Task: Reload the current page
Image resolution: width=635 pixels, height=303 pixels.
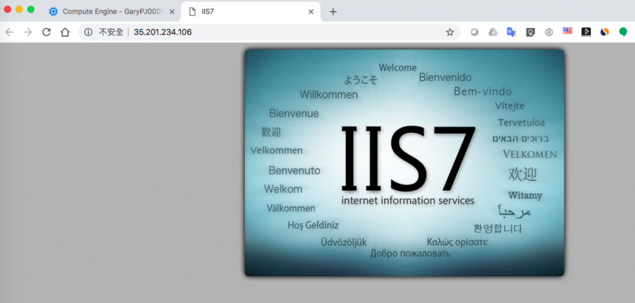Action: 47,32
